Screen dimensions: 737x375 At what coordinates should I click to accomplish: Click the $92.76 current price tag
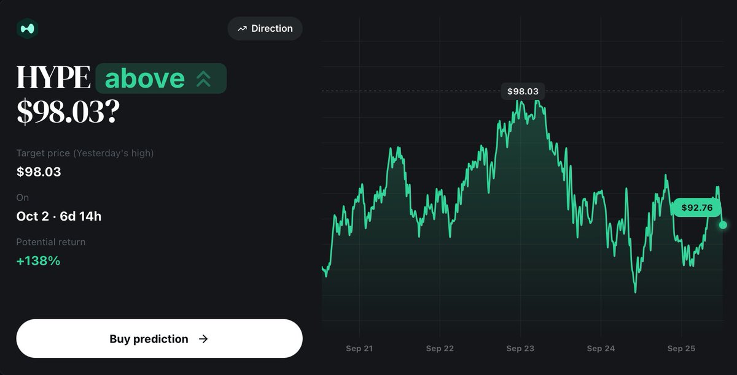[x=696, y=208]
